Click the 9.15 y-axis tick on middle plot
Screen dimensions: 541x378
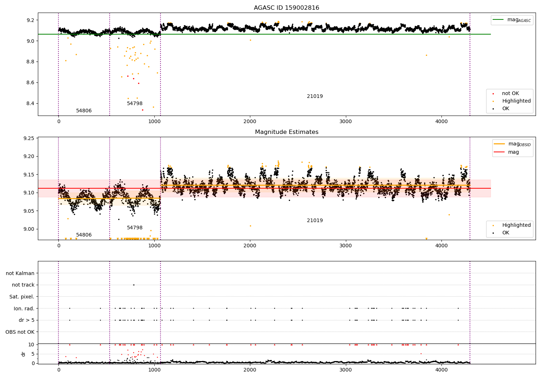click(28, 175)
